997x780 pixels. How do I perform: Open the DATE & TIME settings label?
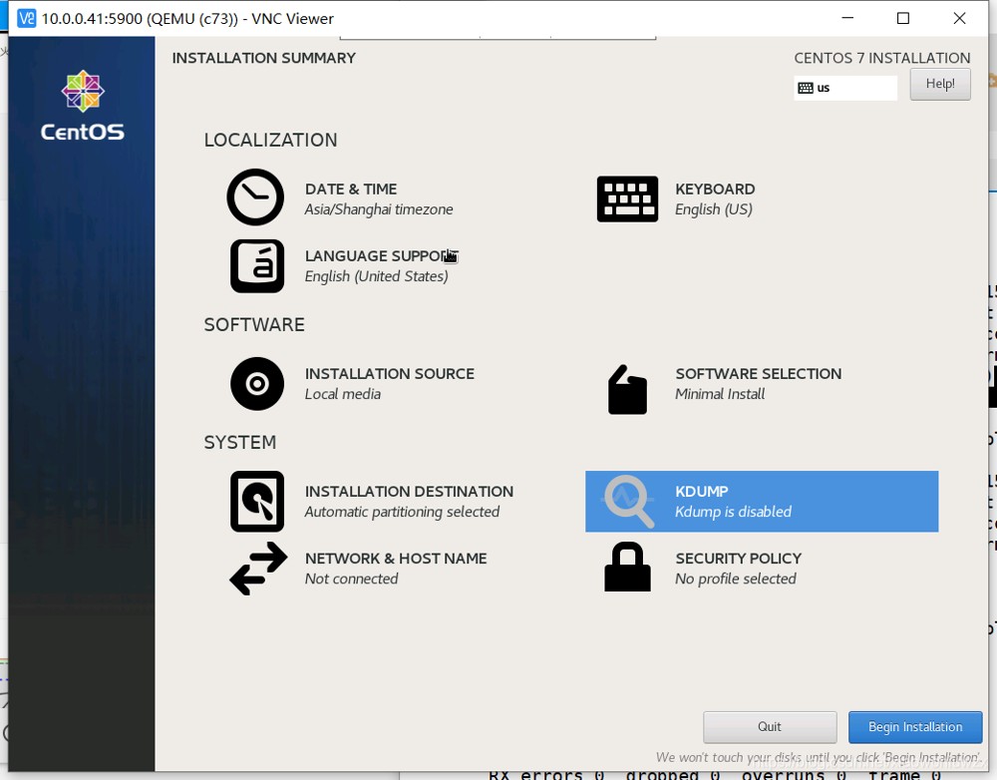coord(350,189)
